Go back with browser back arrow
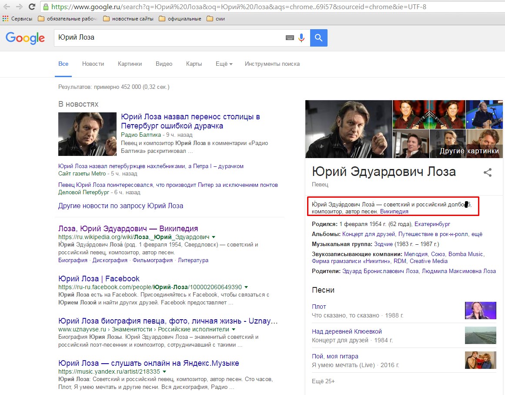The height and width of the screenshot is (395, 505). pyautogui.click(x=7, y=7)
